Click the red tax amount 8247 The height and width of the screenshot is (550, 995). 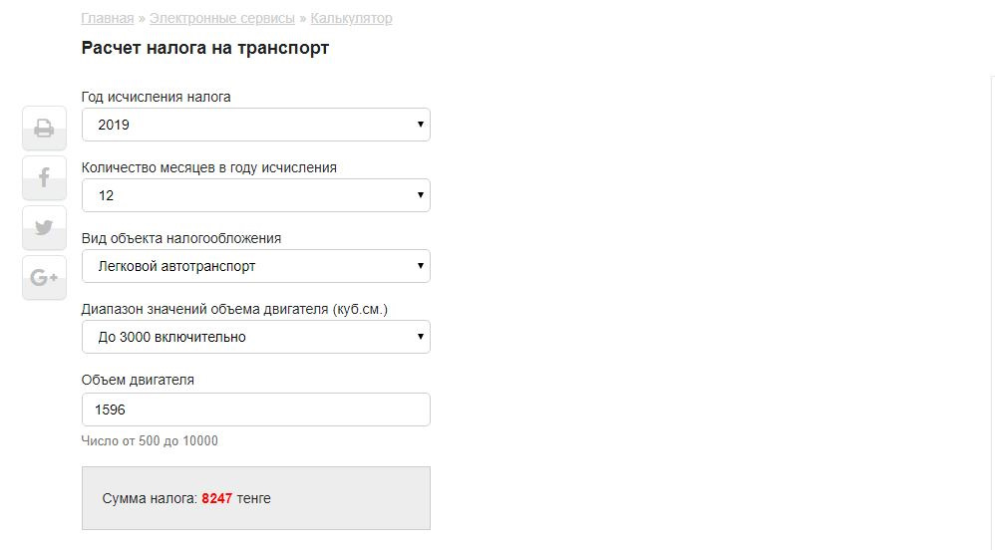click(216, 498)
